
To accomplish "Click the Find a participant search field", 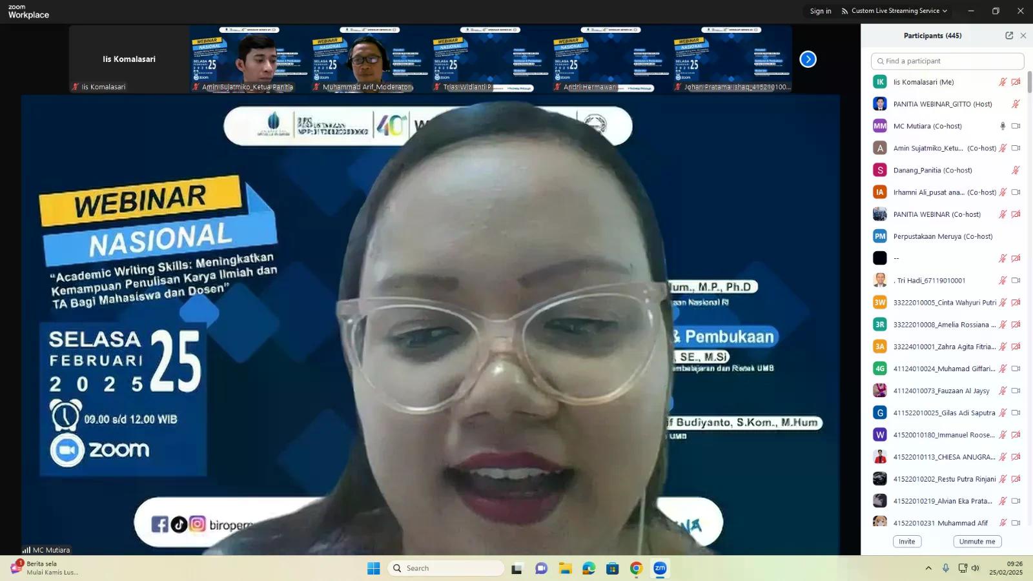I will 947,61.
